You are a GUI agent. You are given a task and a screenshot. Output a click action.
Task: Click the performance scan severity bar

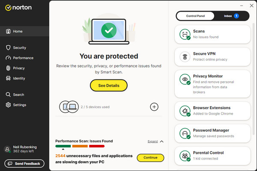pyautogui.click(x=80, y=147)
